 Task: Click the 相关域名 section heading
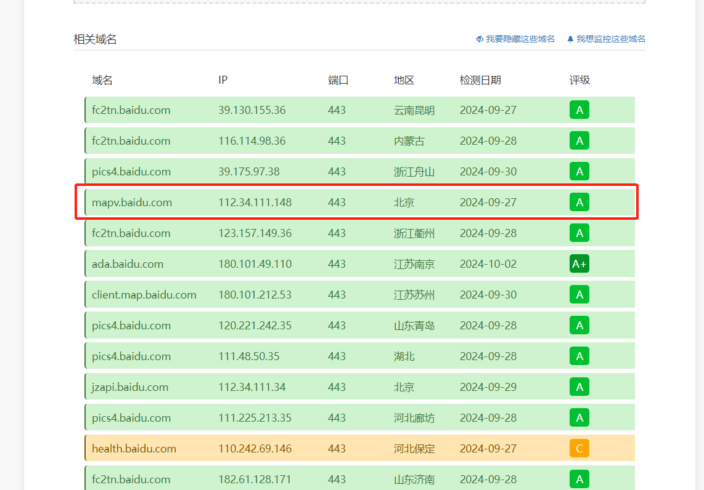coord(95,39)
